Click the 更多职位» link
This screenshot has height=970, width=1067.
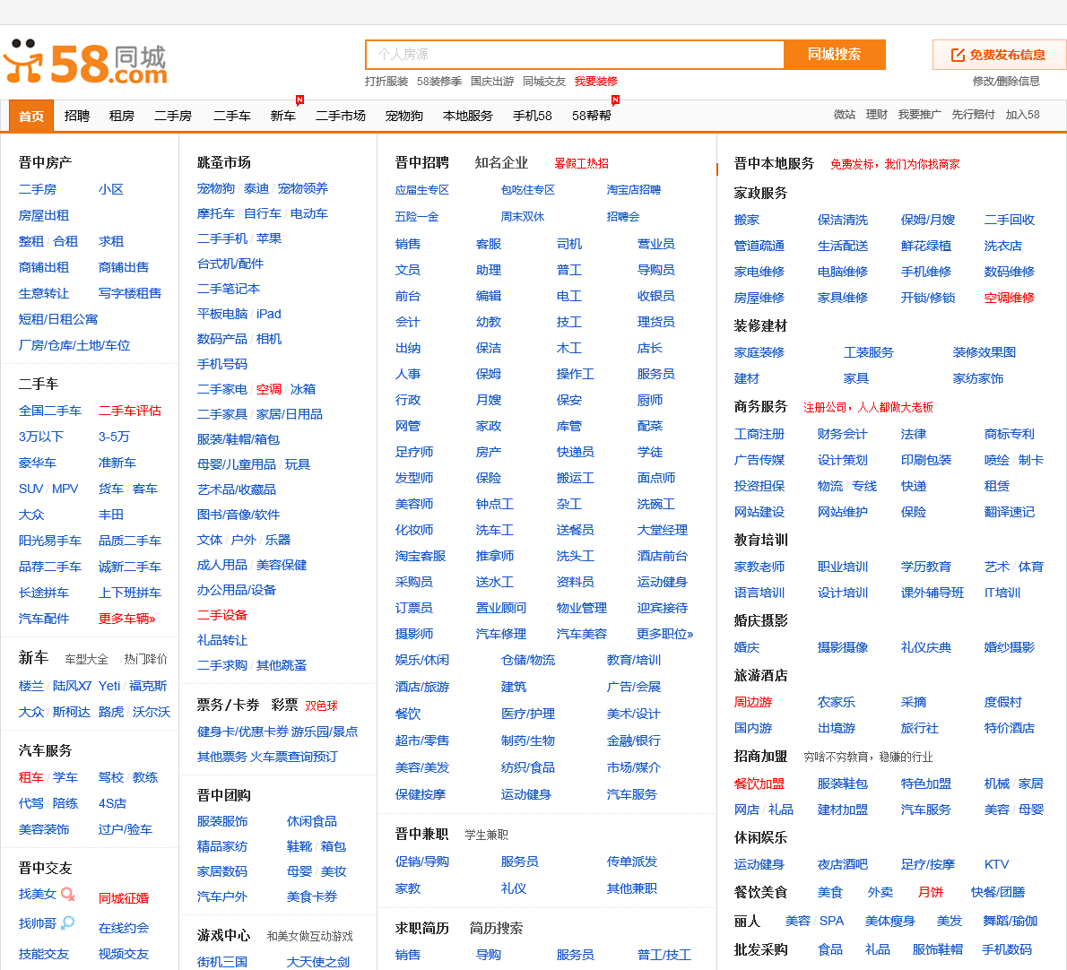click(x=664, y=634)
